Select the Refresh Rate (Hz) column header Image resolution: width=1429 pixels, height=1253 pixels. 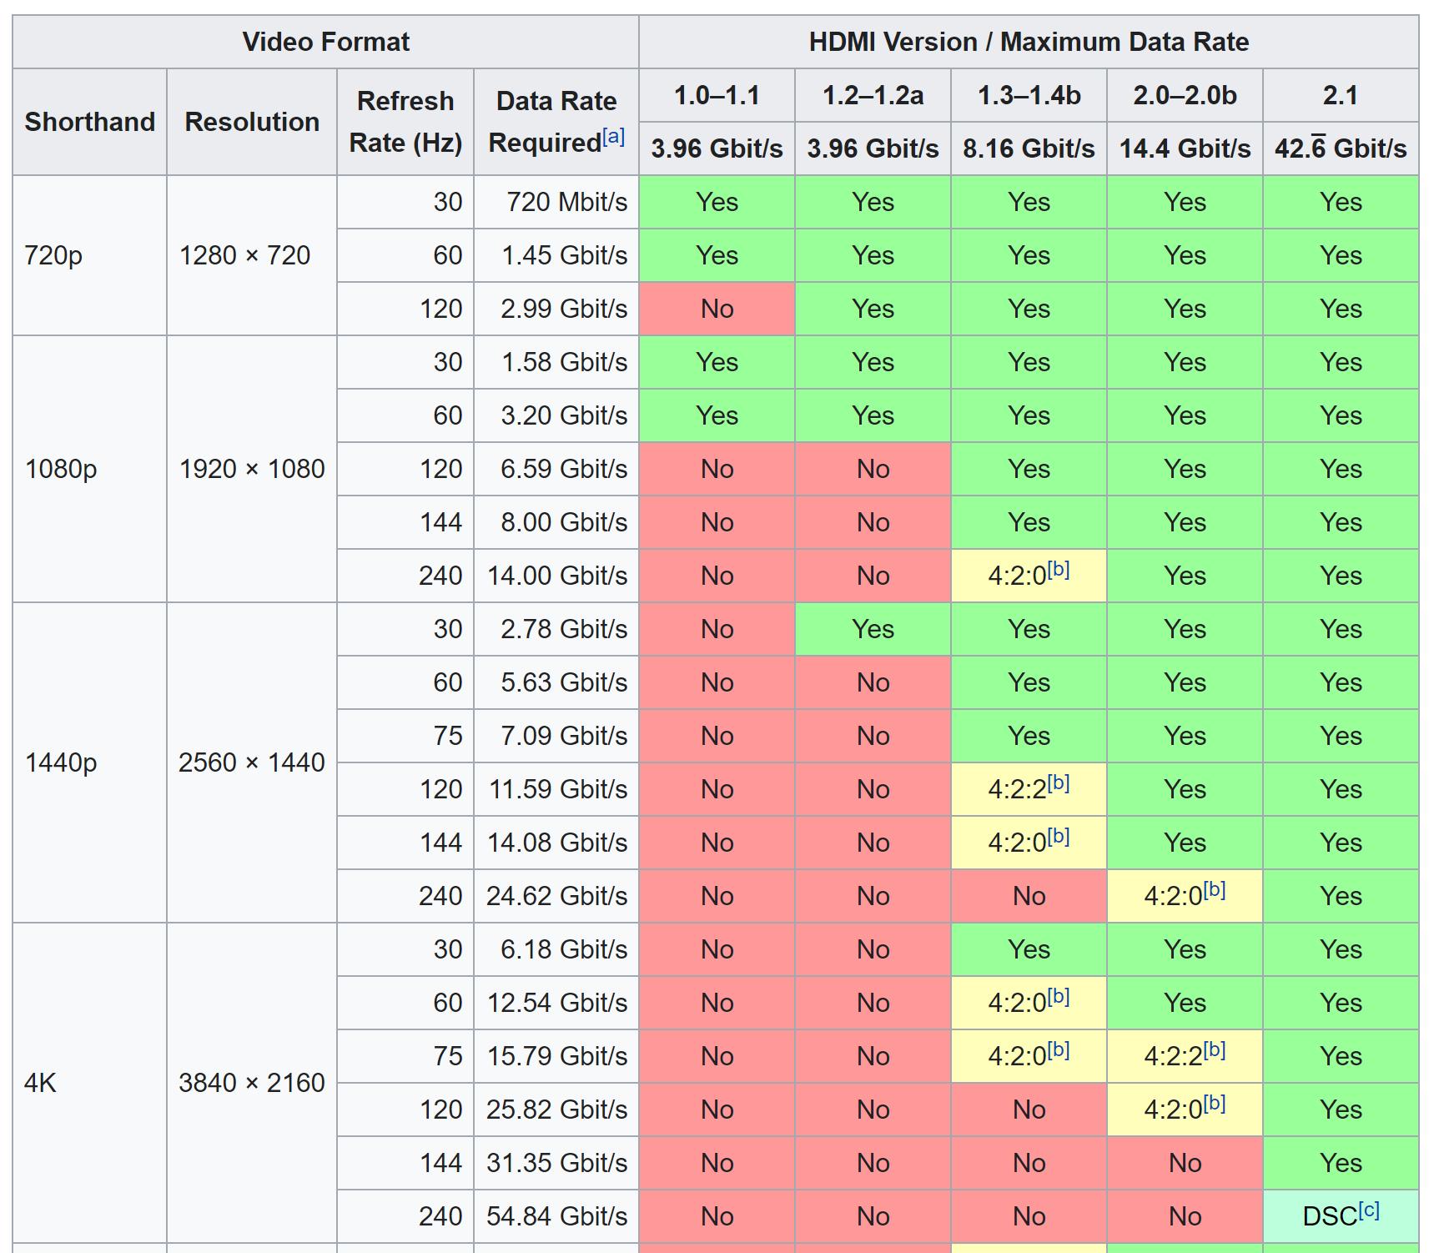(x=405, y=122)
